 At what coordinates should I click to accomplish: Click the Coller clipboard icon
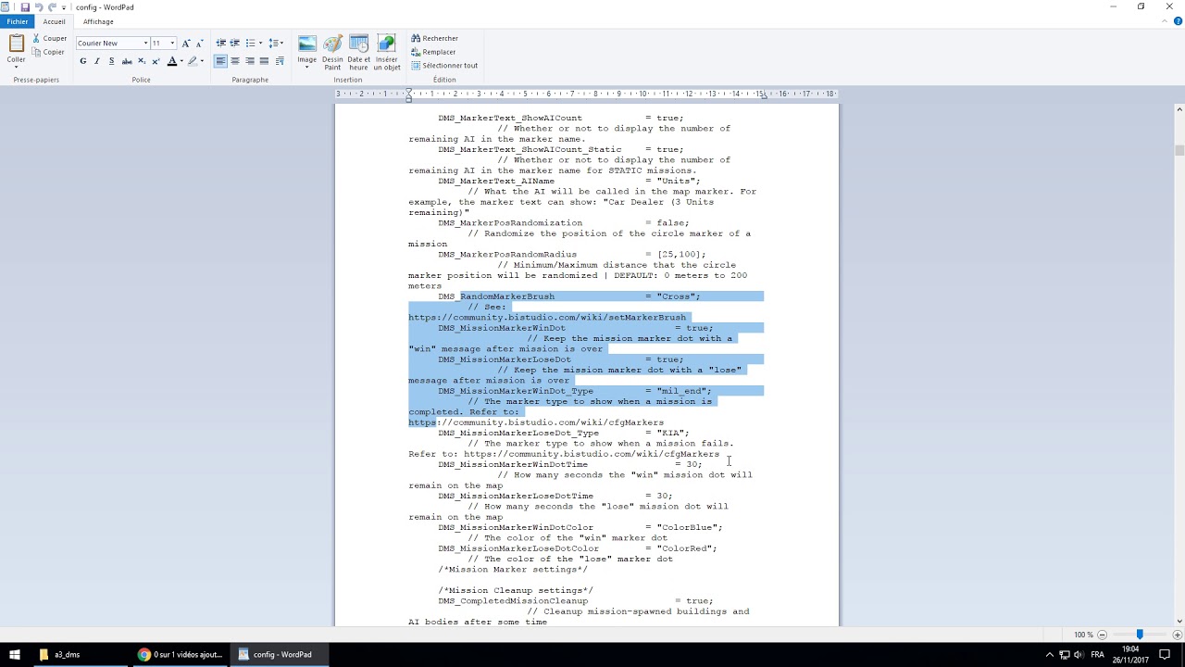pyautogui.click(x=17, y=43)
